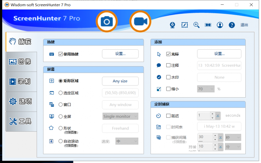Open the 工具 tools tab

coord(21,121)
